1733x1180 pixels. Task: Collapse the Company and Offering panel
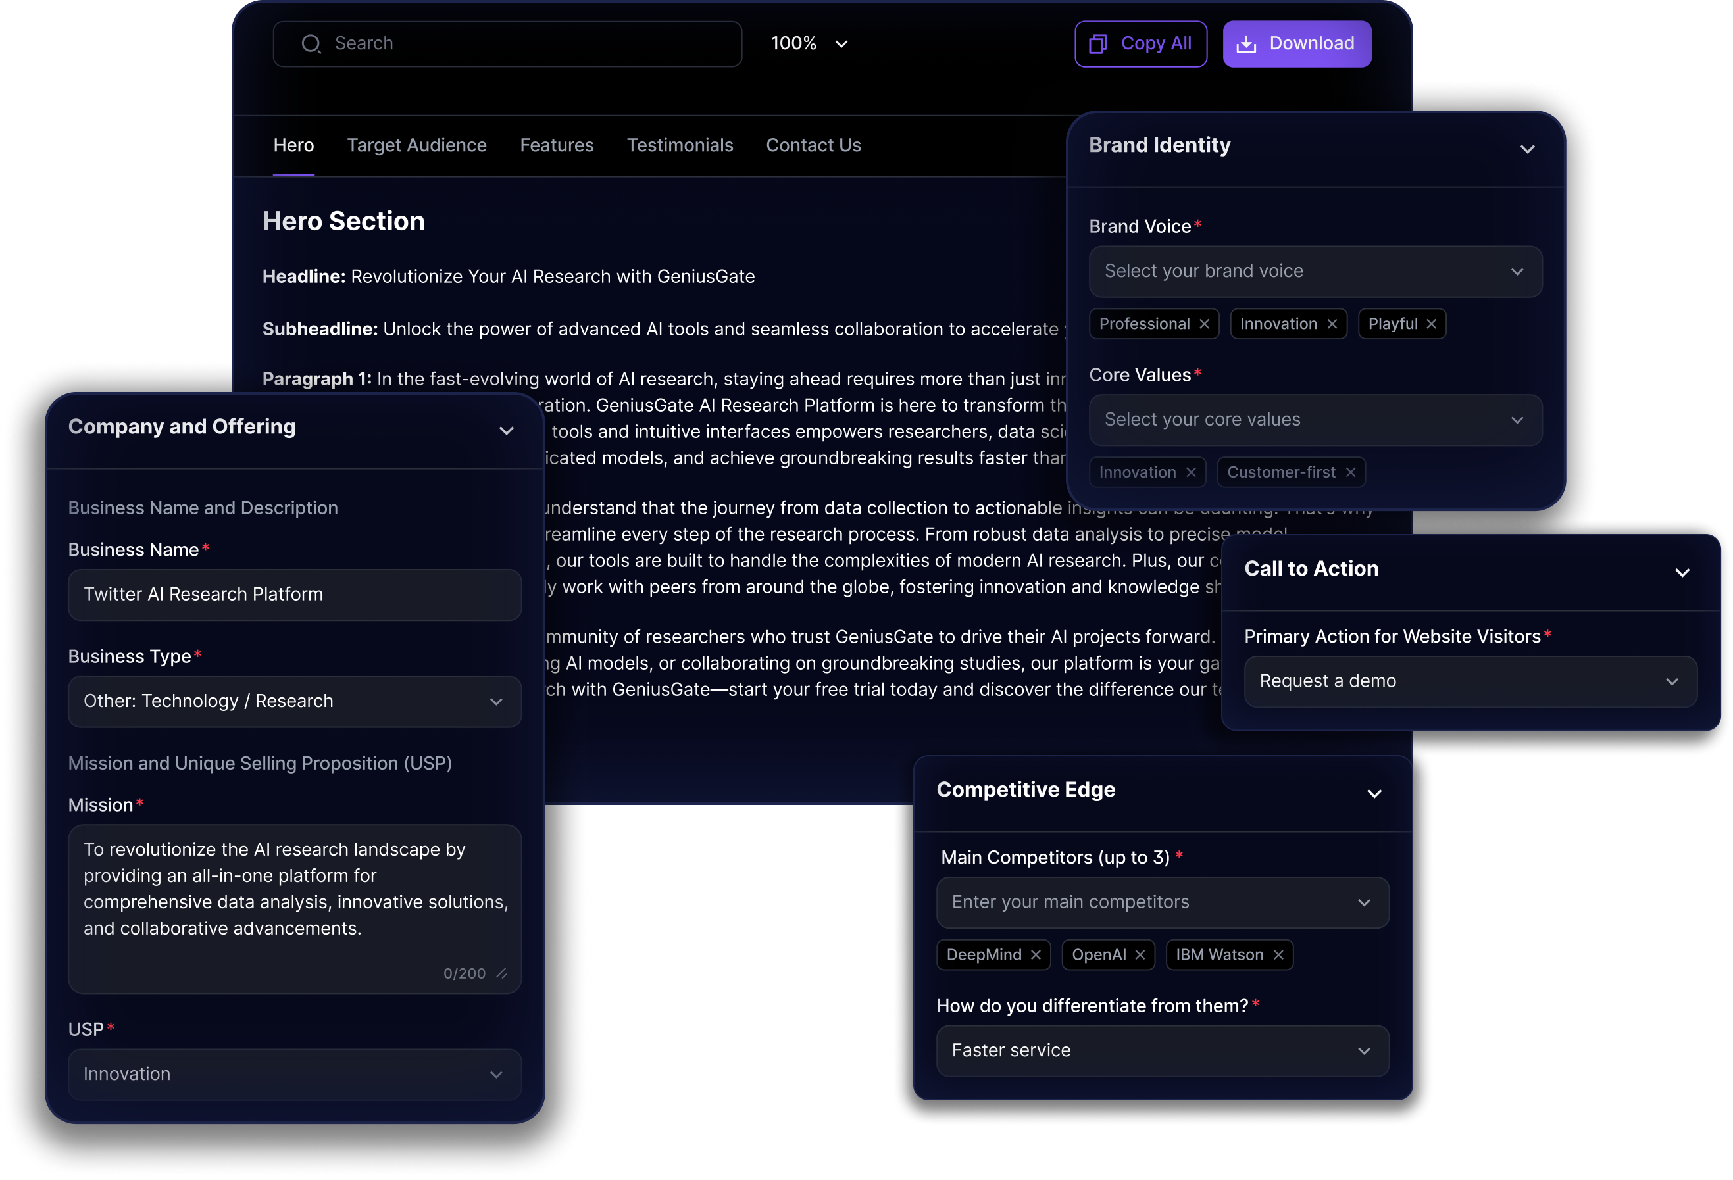click(507, 431)
